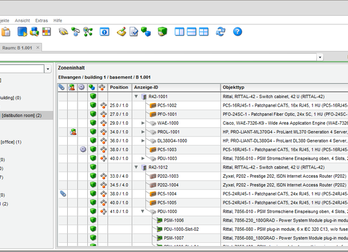Open help via blue question mark icon

click(237, 32)
